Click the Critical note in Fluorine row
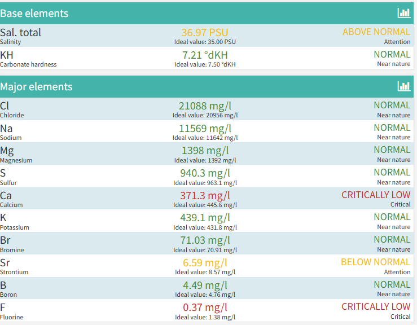This screenshot has height=325, width=417. coord(400,317)
